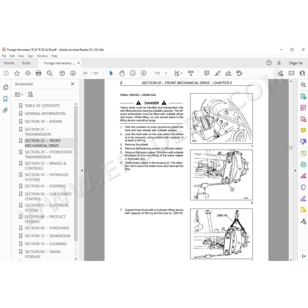Open the notifications bell
Screen dimensions: 308x308
[279, 63]
